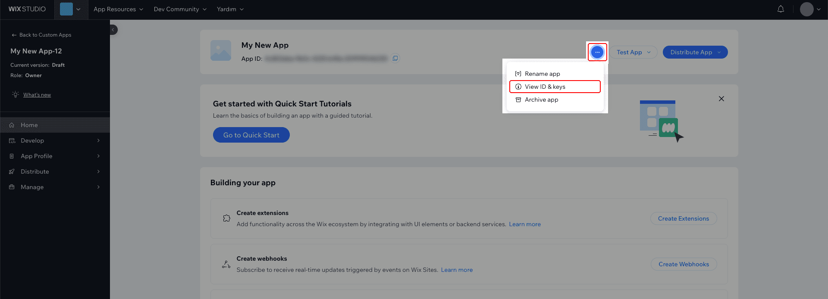Viewport: 828px width, 299px height.
Task: Select Archive app menu item
Action: (x=555, y=100)
